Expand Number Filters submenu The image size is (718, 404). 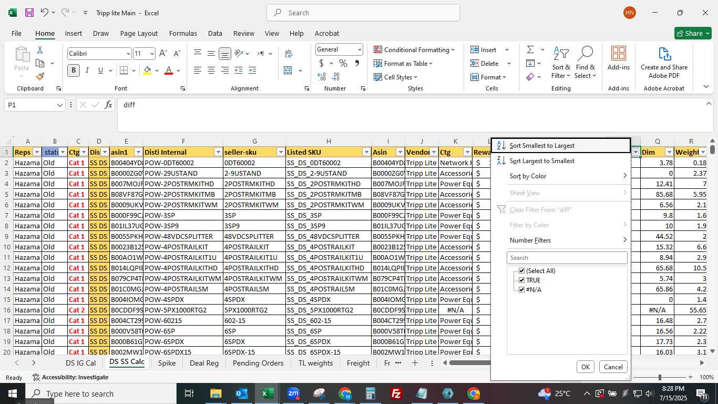(561, 240)
